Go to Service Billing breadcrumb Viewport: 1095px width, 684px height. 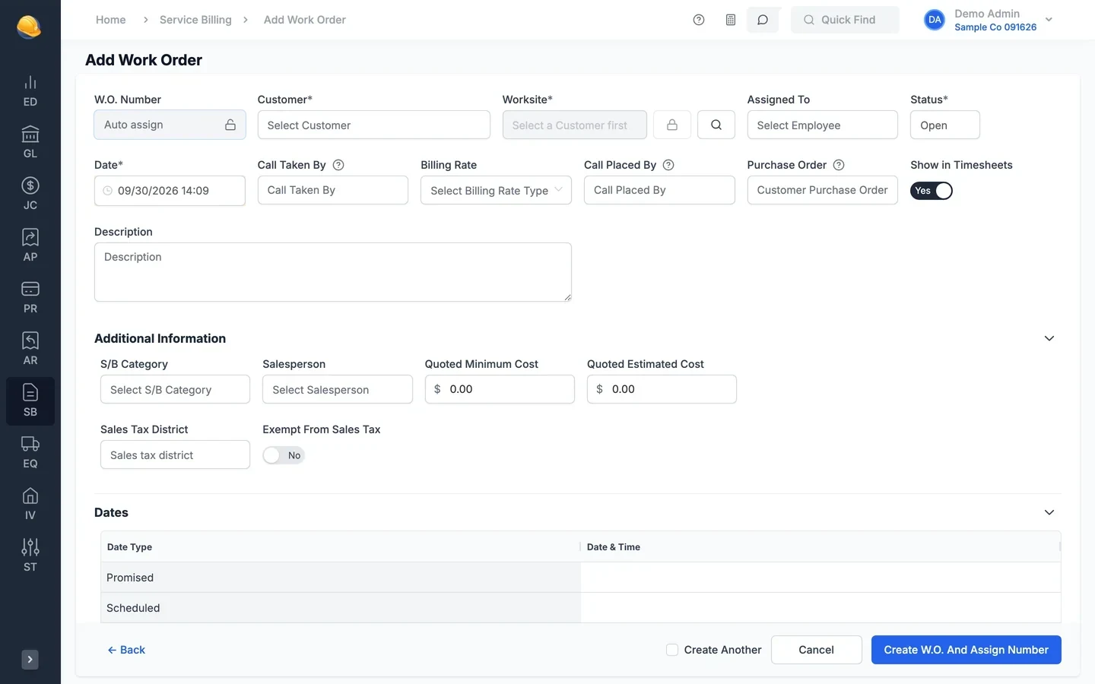pyautogui.click(x=195, y=20)
